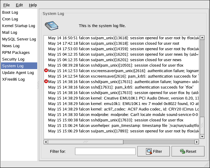The height and width of the screenshot is (168, 210).
Task: Click the red error icon on xscreensaver line
Action: point(46,71)
